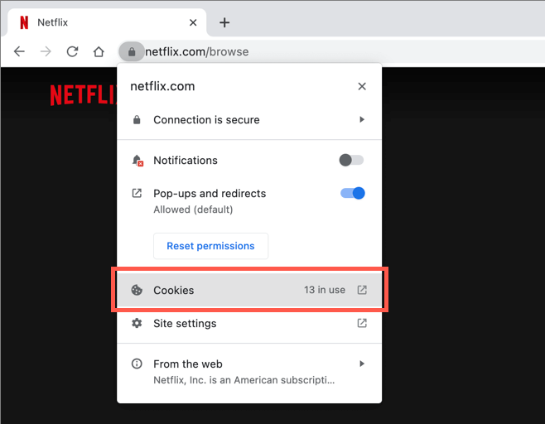Click the info icon beside From the web
The image size is (545, 424).
[x=137, y=364]
